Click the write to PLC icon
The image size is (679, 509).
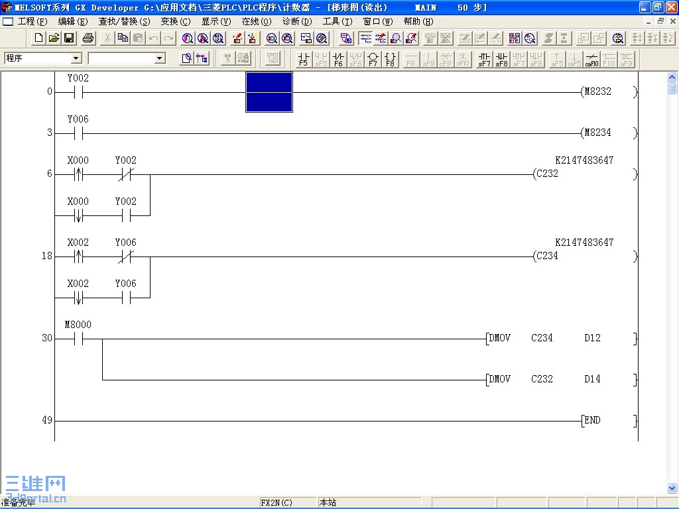point(237,38)
